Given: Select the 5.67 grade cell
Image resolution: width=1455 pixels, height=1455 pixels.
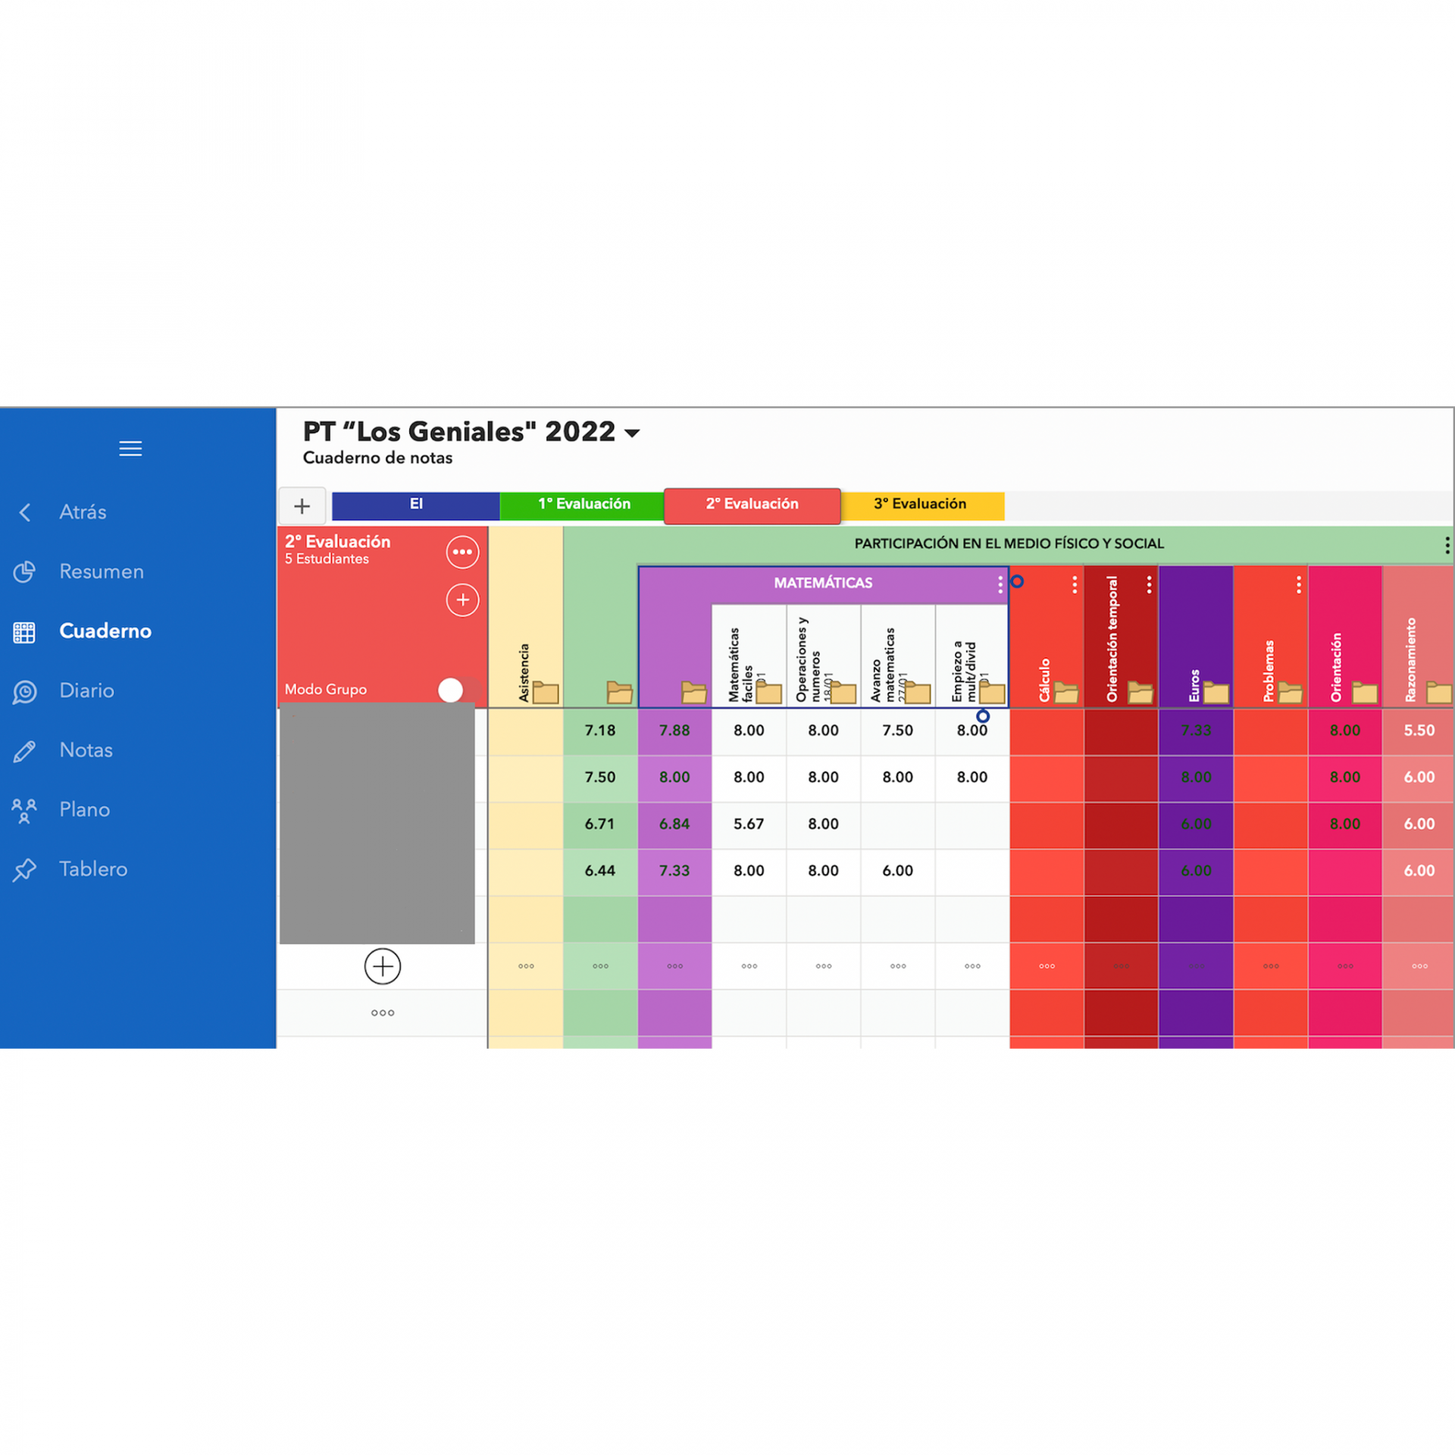Looking at the screenshot, I should [748, 824].
